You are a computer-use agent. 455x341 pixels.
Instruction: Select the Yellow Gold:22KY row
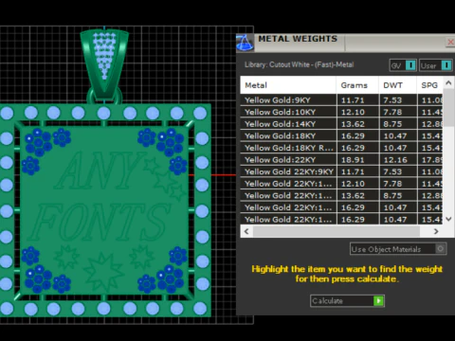point(341,160)
